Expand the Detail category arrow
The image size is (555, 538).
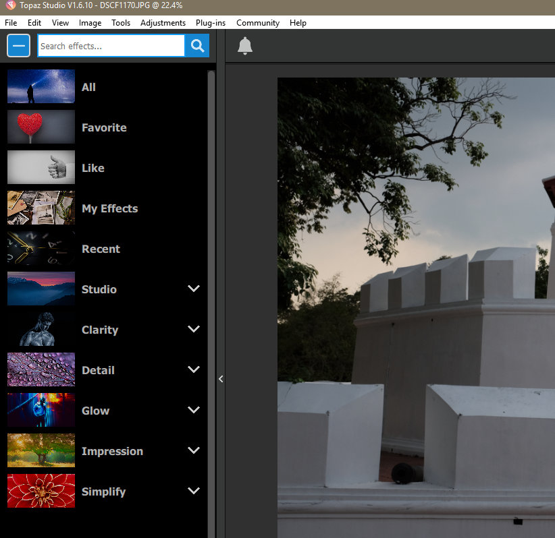[x=194, y=369]
